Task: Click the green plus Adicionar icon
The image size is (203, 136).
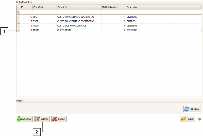Action: point(19,119)
